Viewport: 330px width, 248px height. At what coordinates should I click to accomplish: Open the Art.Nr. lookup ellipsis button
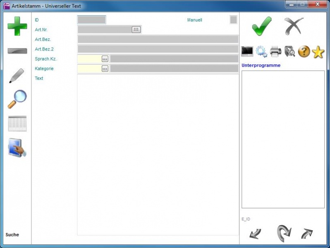click(x=136, y=29)
